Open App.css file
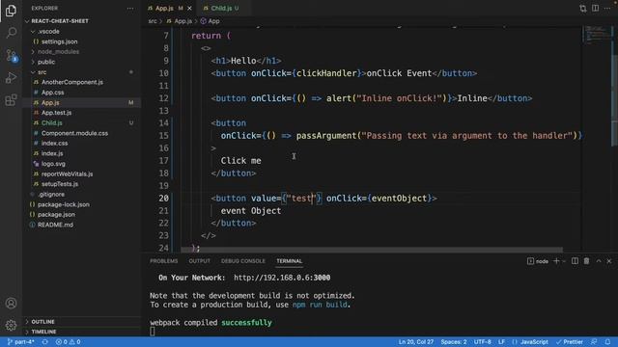 click(x=52, y=93)
